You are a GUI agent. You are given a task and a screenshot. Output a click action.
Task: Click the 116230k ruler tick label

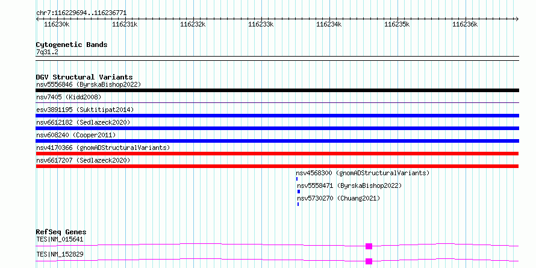[57, 24]
